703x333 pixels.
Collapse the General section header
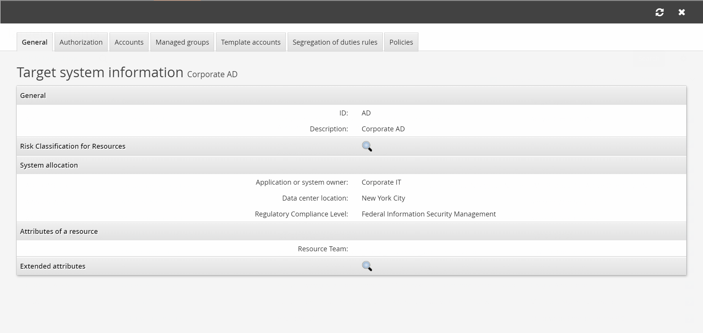(33, 96)
